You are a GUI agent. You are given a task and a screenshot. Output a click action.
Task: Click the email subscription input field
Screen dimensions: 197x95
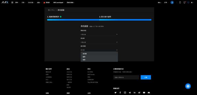126,77
